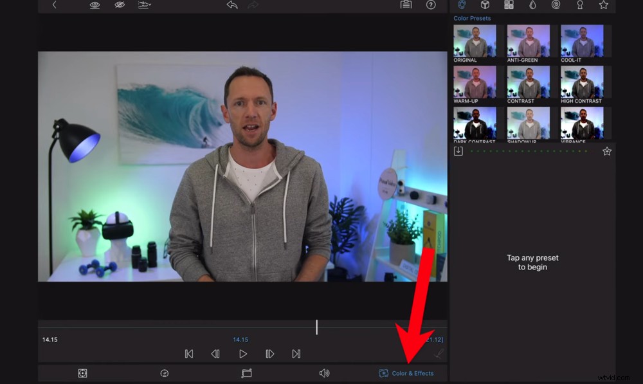The width and height of the screenshot is (643, 384).
Task: Switch to the Audio tab
Action: (x=325, y=373)
